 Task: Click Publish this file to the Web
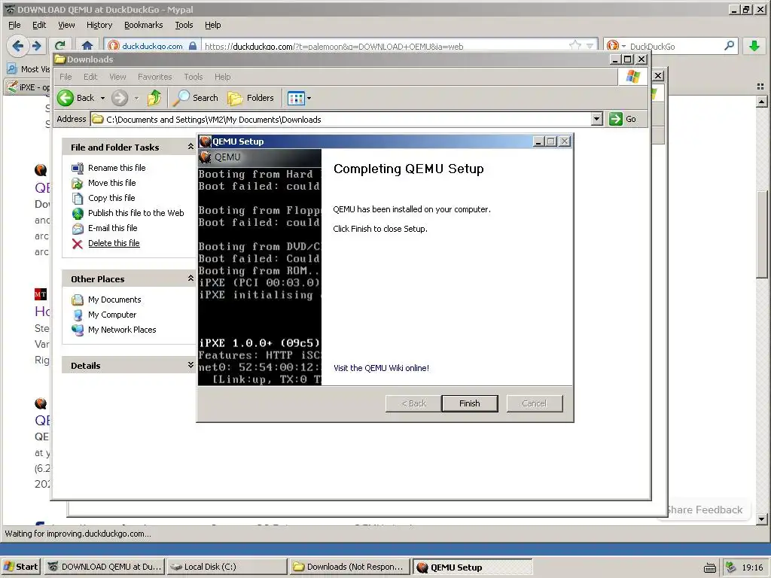[x=136, y=213]
